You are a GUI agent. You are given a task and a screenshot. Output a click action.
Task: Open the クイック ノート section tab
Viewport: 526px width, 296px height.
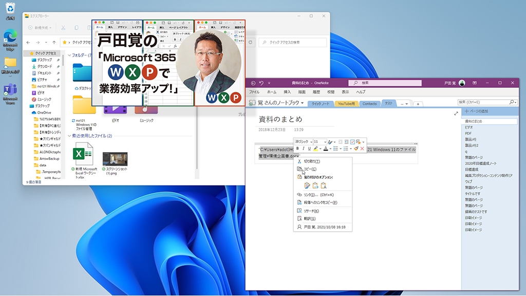tap(321, 104)
